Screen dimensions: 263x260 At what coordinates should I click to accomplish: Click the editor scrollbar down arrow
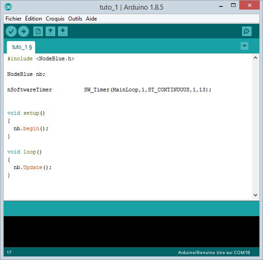click(255, 195)
